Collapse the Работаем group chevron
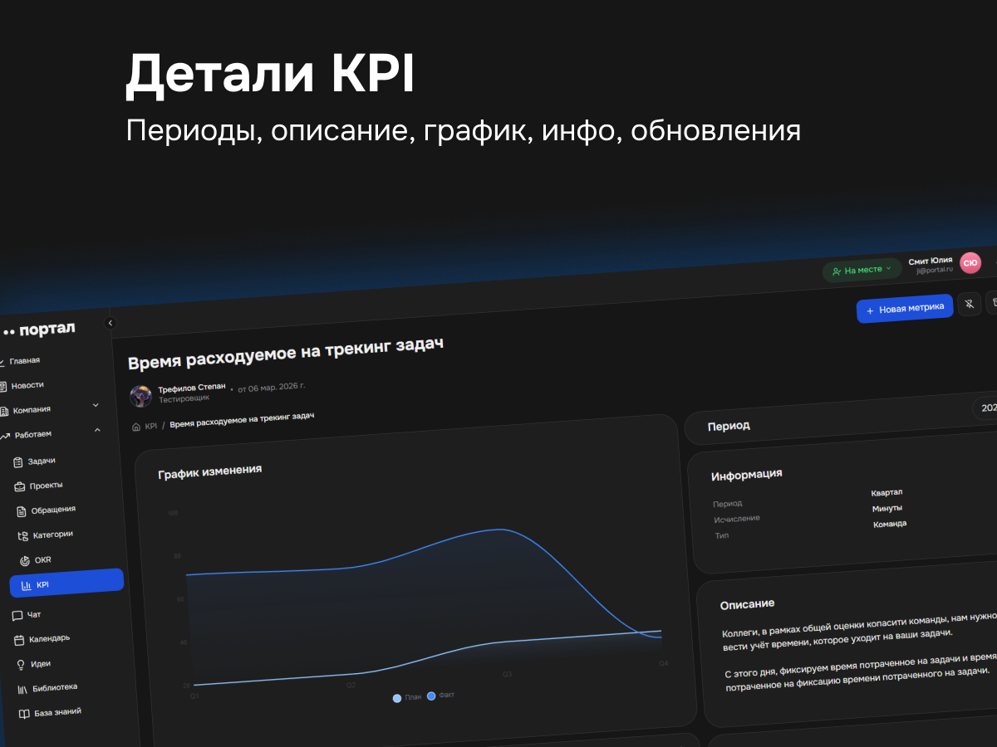Viewport: 997px width, 747px height. 97,430
